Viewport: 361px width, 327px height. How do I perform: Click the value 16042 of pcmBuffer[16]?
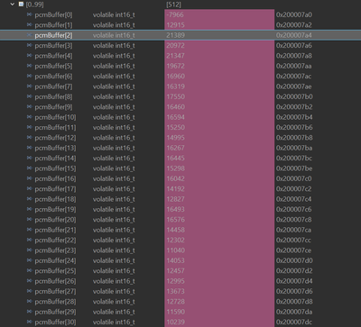pyautogui.click(x=176, y=178)
